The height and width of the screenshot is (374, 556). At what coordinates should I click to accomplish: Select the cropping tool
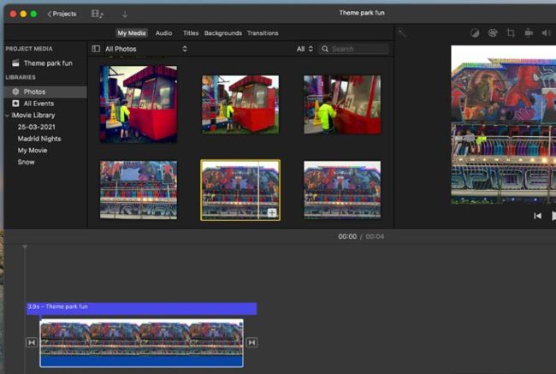coord(511,33)
